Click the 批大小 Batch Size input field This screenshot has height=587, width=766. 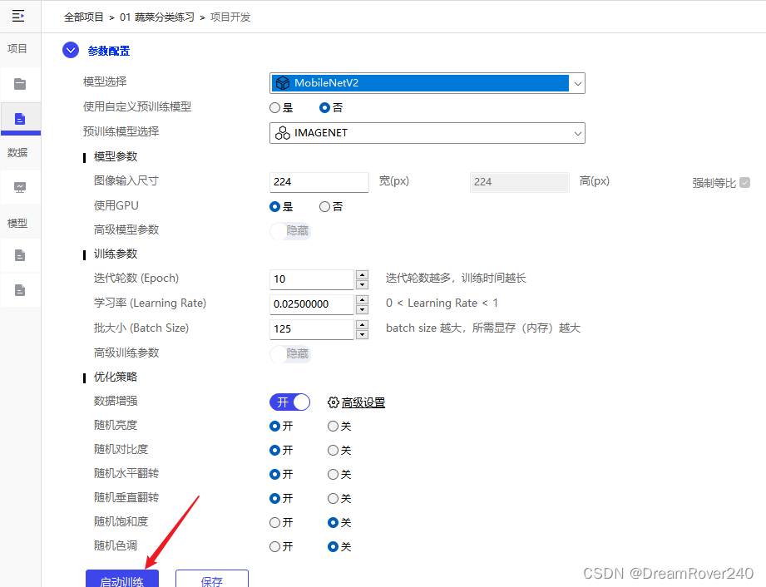pos(312,329)
